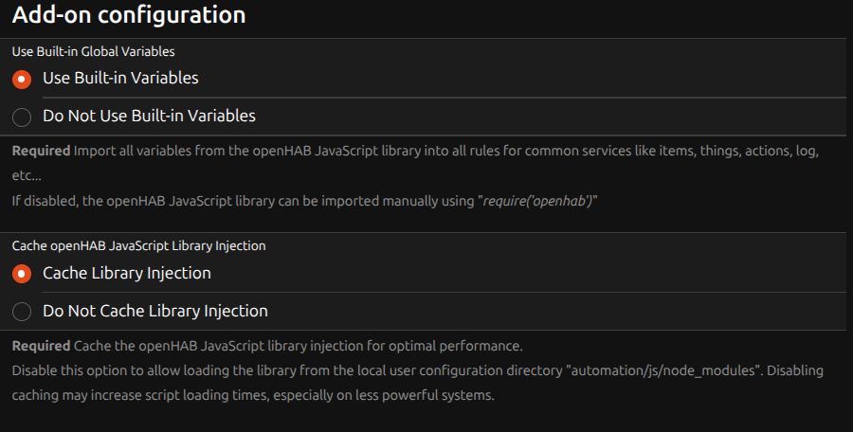The image size is (853, 432).
Task: Click the bold Required above the require('openhab') line
Action: pyautogui.click(x=41, y=151)
